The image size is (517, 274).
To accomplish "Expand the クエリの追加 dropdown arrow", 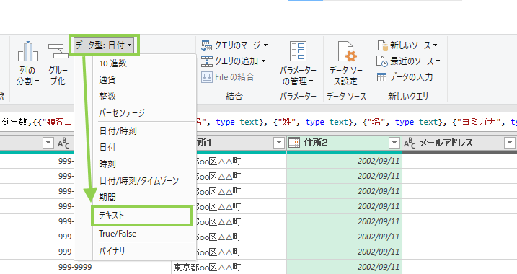I will 263,61.
